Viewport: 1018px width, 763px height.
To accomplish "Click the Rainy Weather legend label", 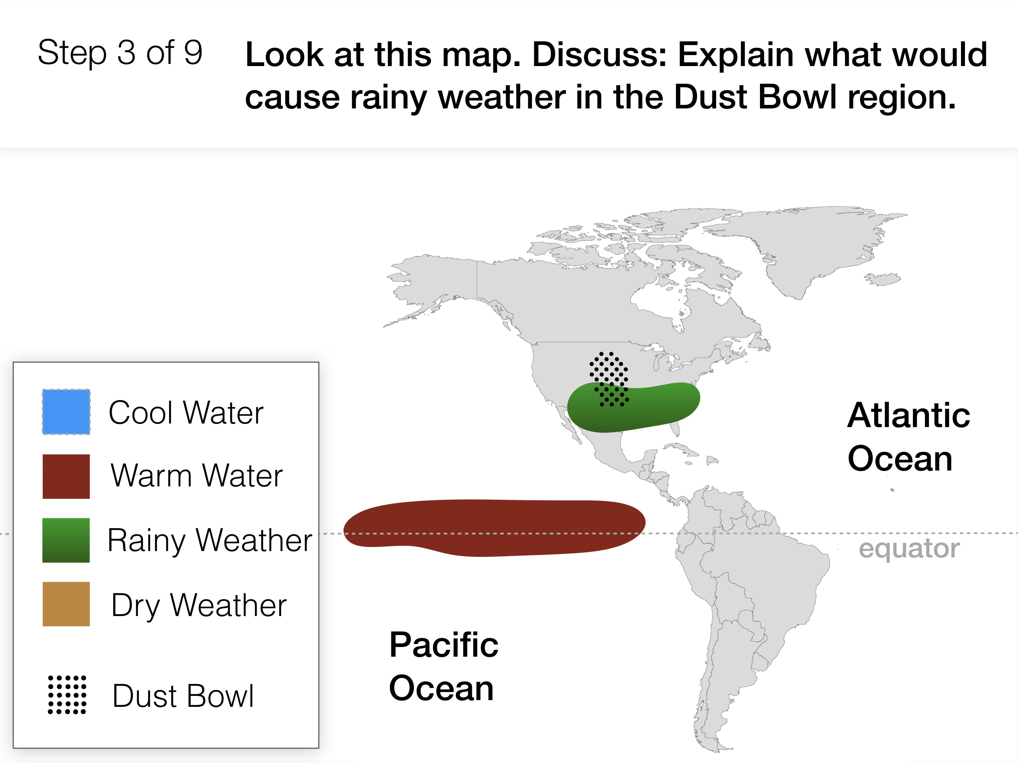I will click(210, 541).
